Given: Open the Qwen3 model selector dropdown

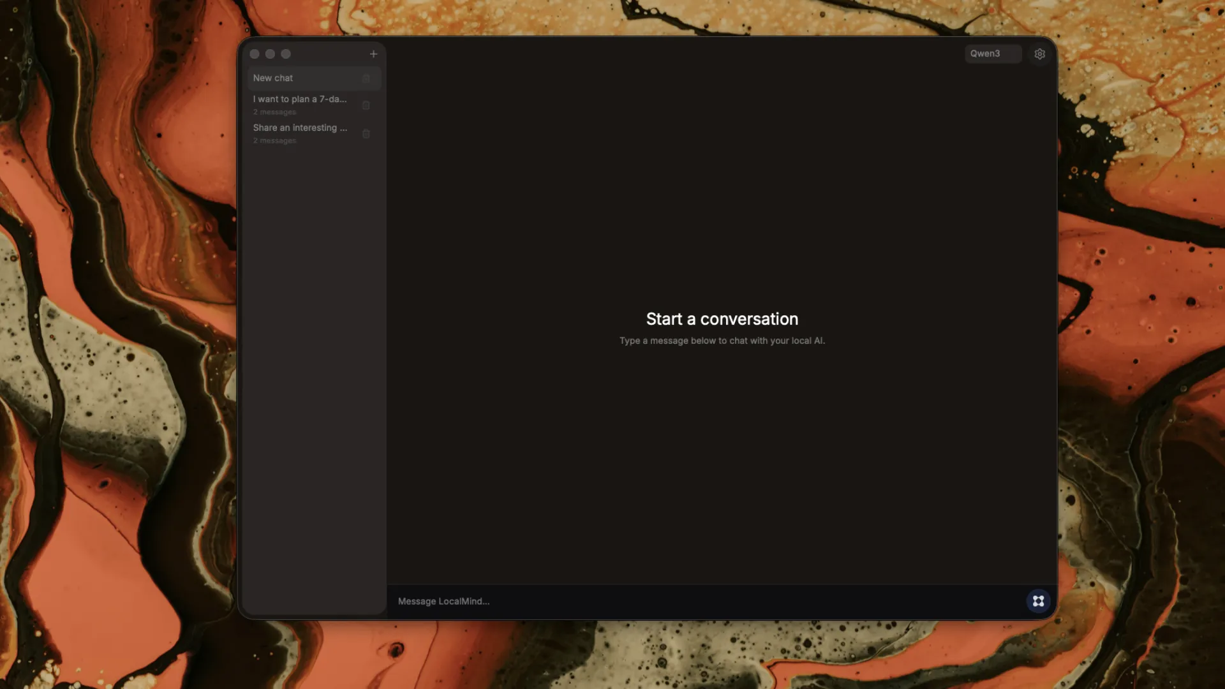Looking at the screenshot, I should (x=993, y=54).
